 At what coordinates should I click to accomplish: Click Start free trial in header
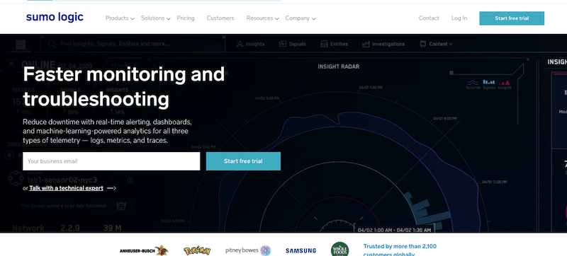[x=512, y=18]
